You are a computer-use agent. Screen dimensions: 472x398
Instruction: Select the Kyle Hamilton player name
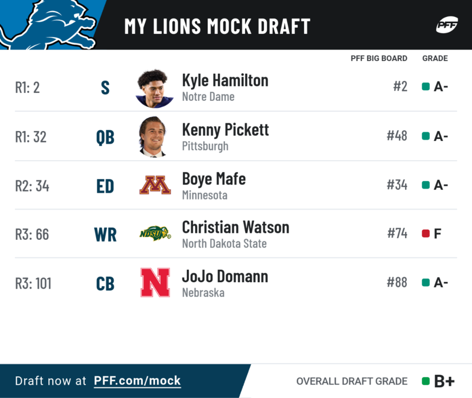pyautogui.click(x=225, y=81)
